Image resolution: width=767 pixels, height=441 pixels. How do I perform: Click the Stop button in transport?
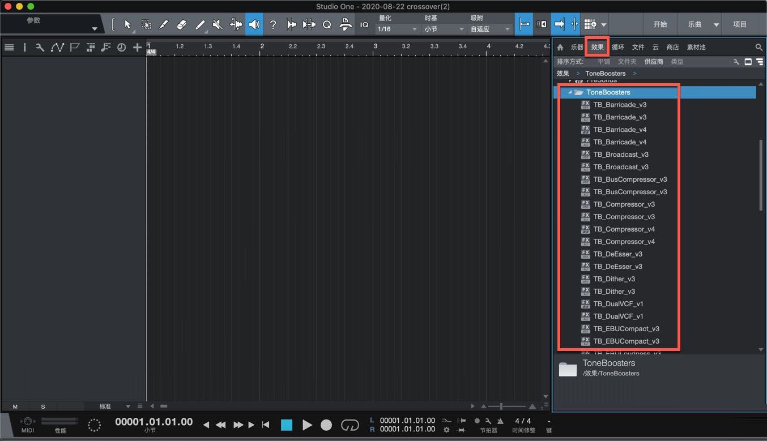coord(287,425)
